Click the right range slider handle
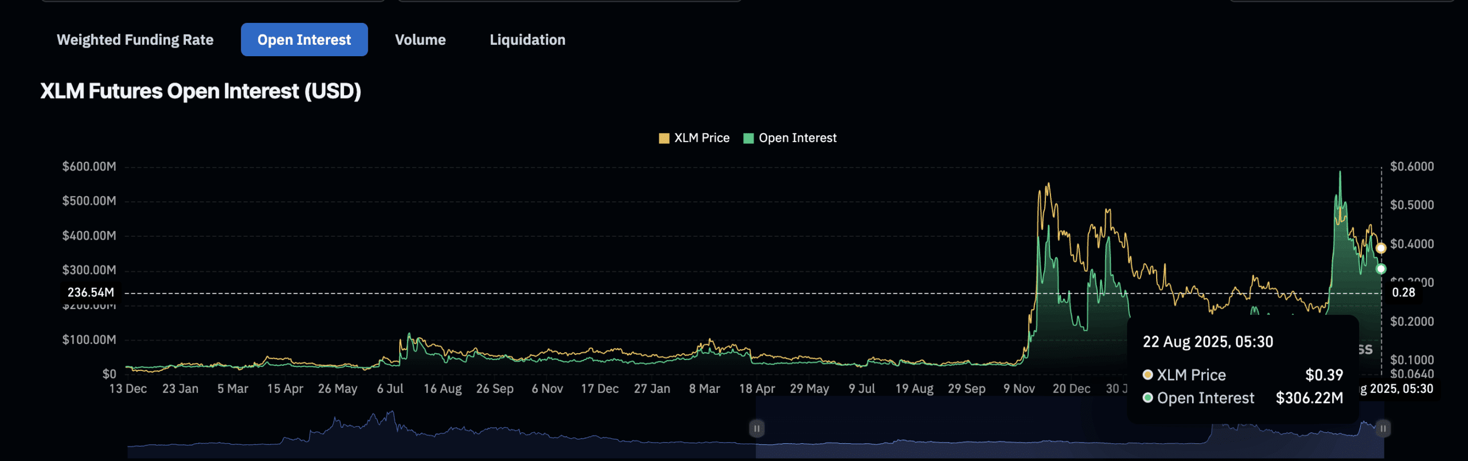This screenshot has height=461, width=1468. click(1383, 428)
